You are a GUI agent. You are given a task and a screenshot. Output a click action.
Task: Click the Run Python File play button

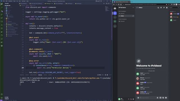coord(104,4)
